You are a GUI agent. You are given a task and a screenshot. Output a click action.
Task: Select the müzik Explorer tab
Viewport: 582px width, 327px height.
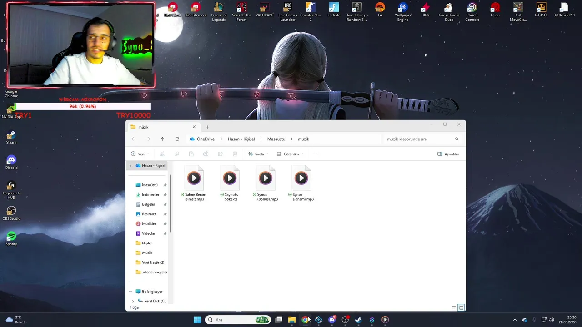(163, 127)
